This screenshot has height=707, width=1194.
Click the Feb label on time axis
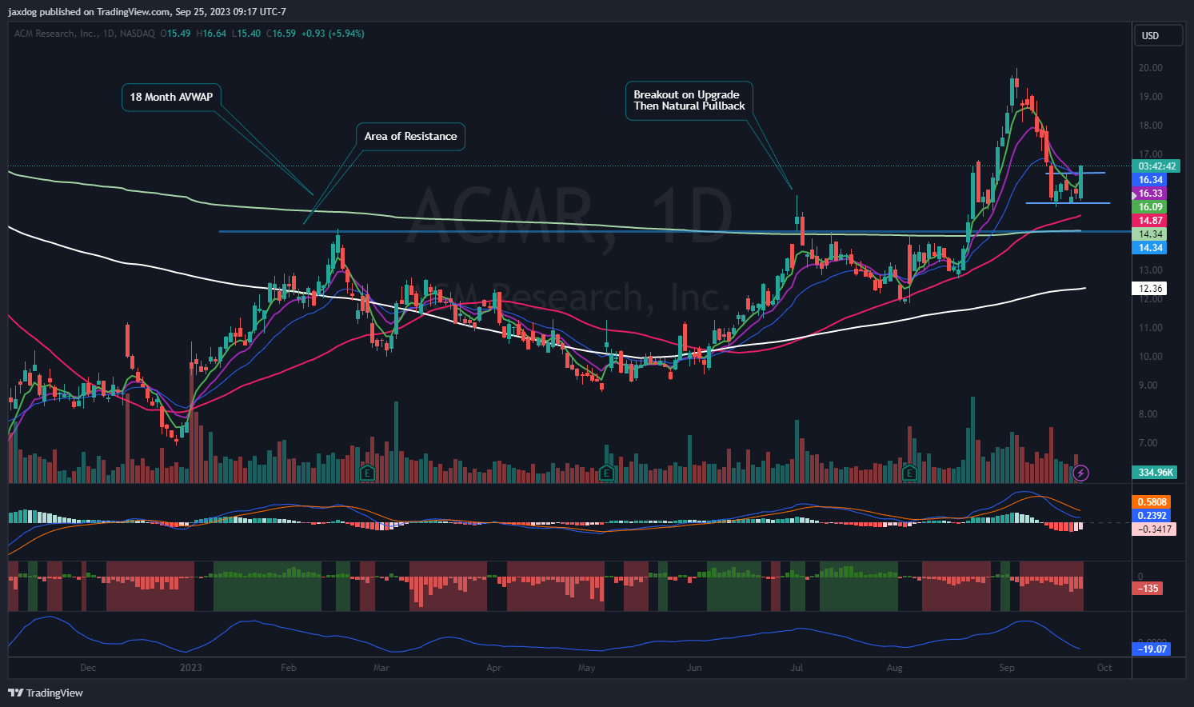(x=289, y=668)
